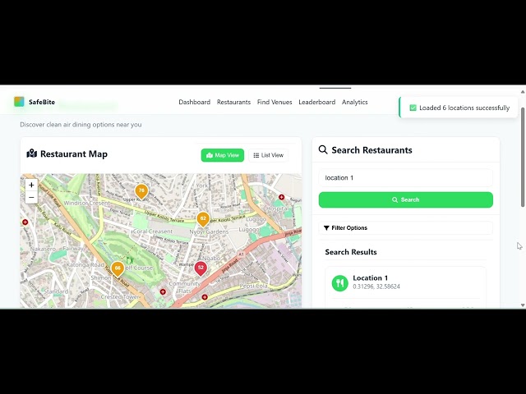Click the Nyoyi Gardens map label
This screenshot has width=526, height=394.
click(x=209, y=231)
